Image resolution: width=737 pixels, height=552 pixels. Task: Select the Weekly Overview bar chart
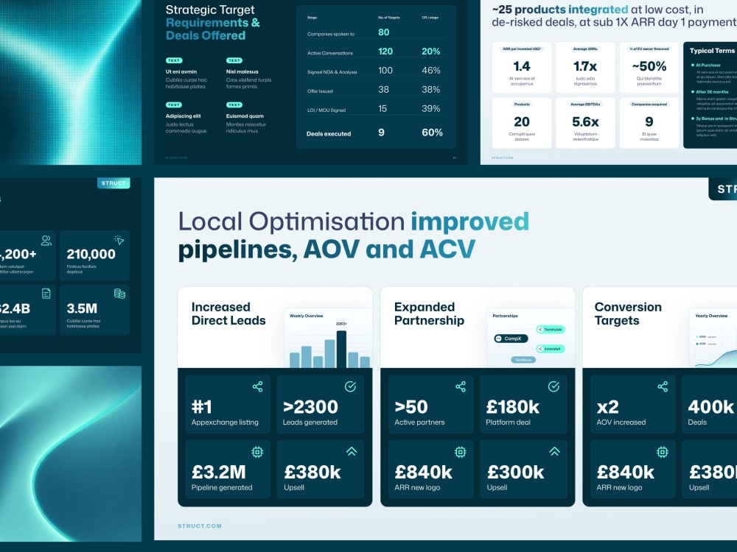point(329,339)
